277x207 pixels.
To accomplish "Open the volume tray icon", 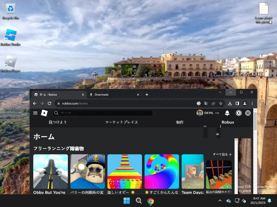I will [x=244, y=201].
